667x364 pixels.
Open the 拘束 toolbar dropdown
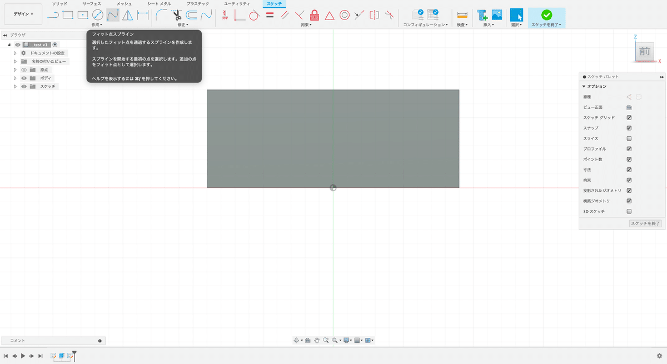tap(306, 24)
